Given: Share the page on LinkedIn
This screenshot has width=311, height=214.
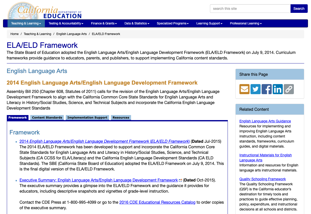Looking at the screenshot, I should click(x=277, y=89).
